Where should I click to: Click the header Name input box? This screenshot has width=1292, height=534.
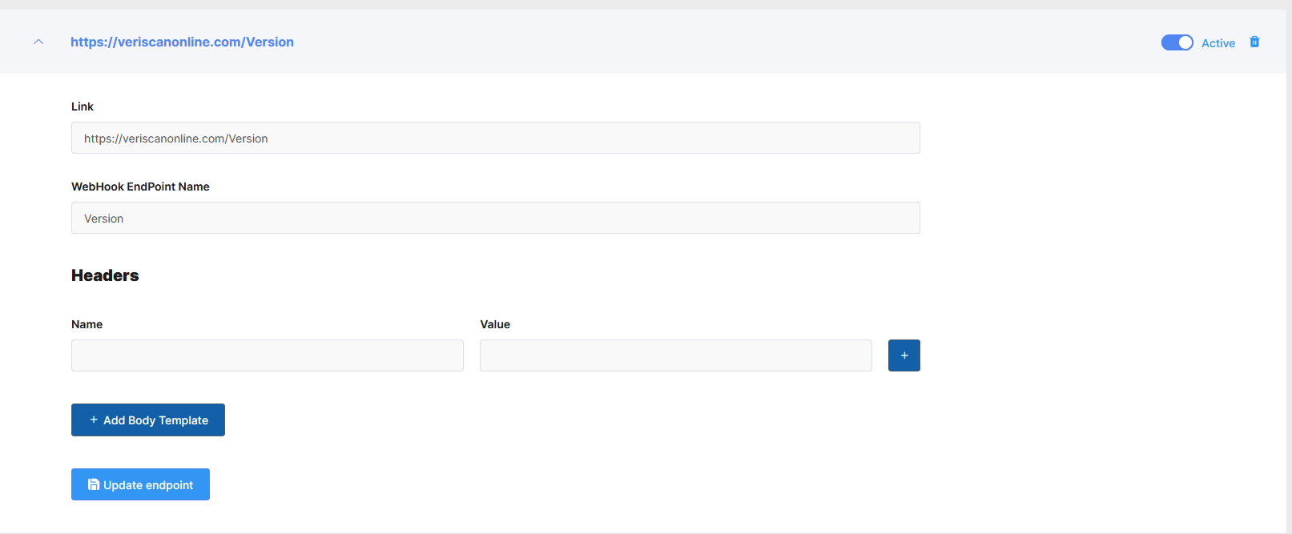tap(267, 355)
